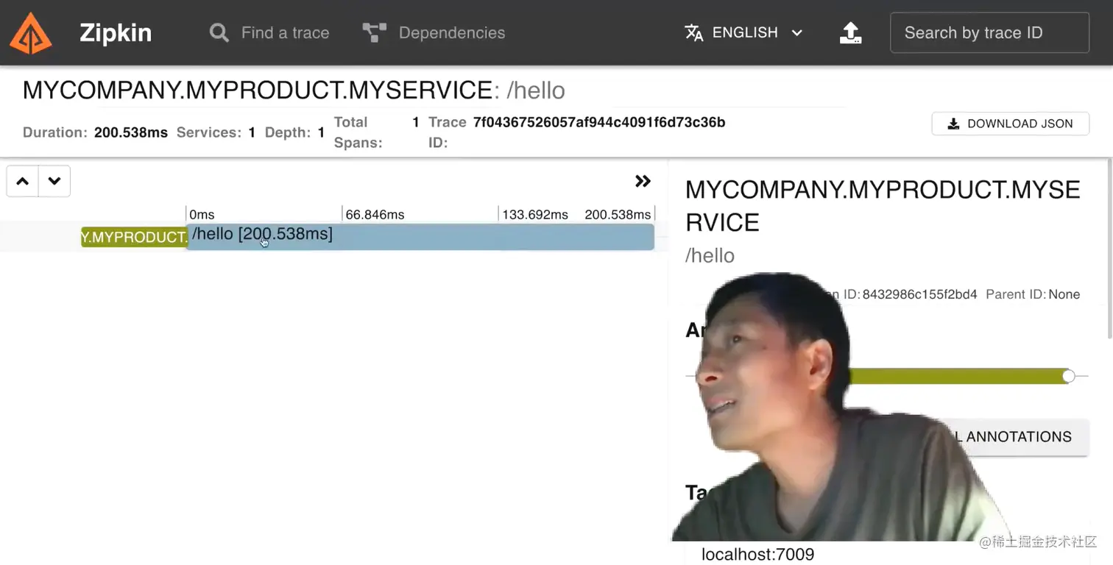
Task: Click the upload JSON icon
Action: click(x=851, y=33)
